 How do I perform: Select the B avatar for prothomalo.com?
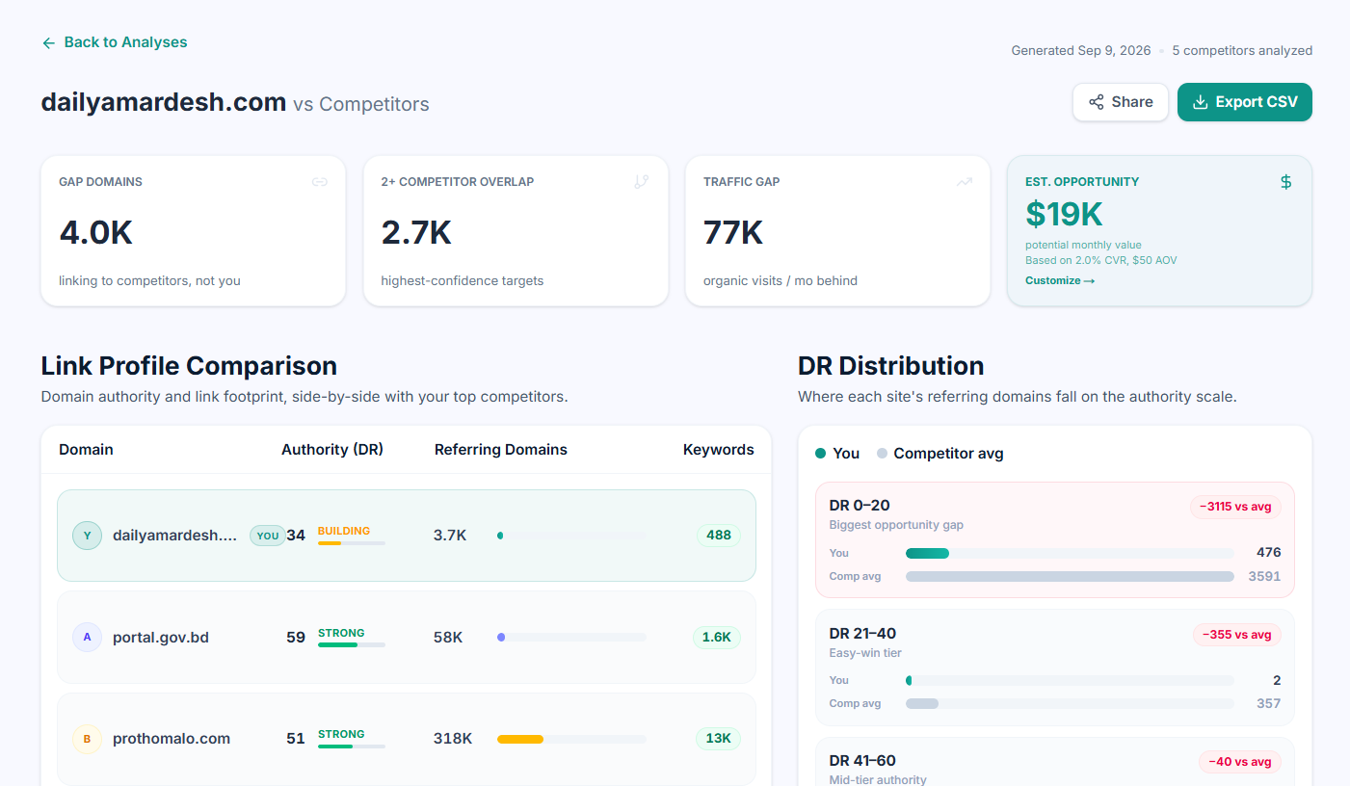[87, 739]
